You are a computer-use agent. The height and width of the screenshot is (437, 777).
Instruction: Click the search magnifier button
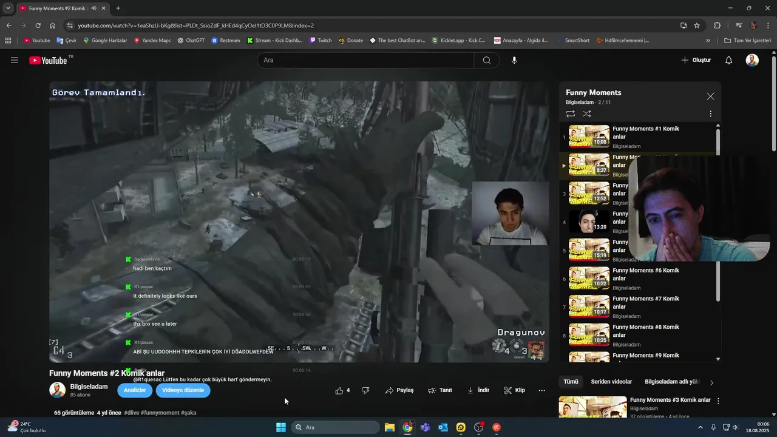pos(487,60)
